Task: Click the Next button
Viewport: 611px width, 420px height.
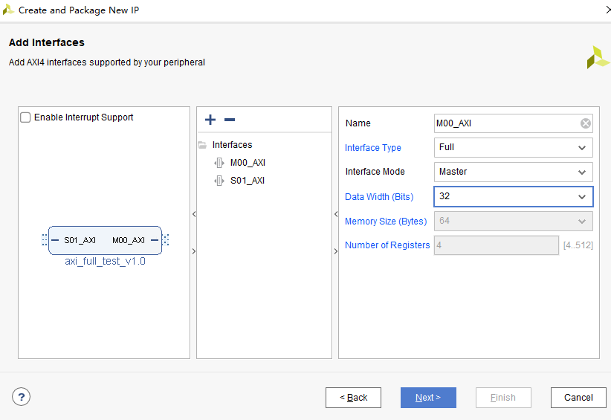Action: (x=428, y=398)
